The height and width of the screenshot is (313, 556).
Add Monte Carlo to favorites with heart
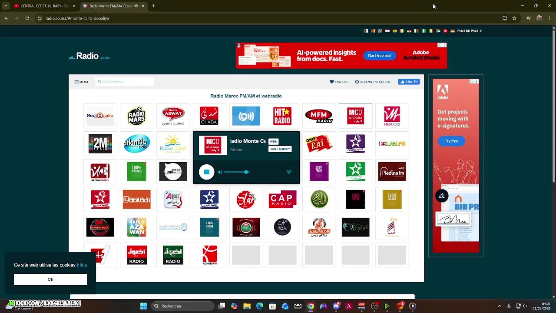(x=289, y=172)
